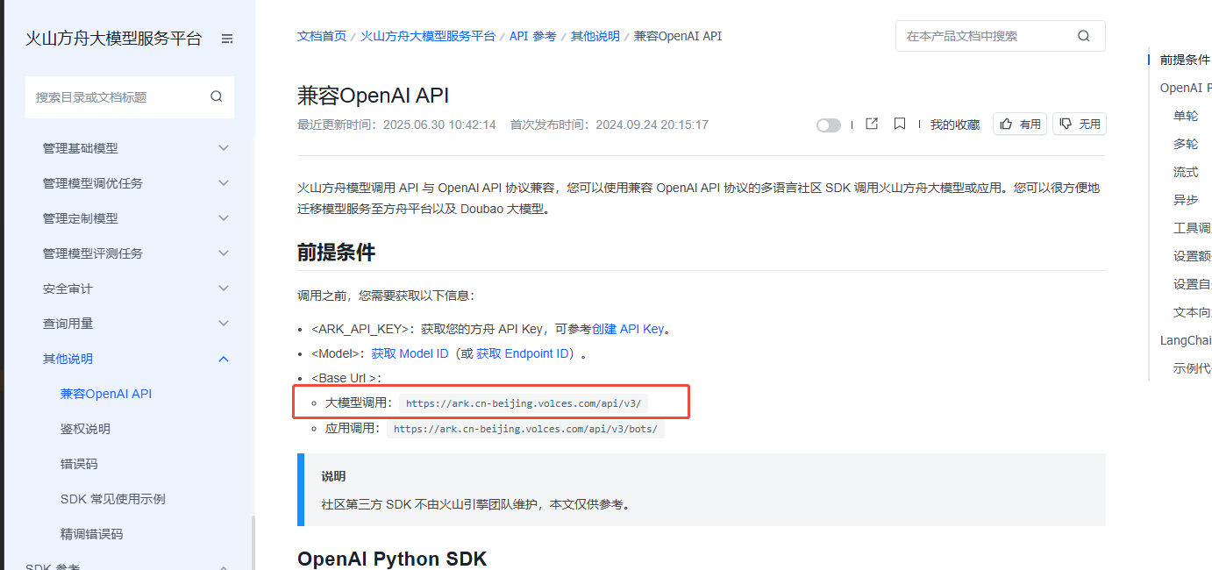The image size is (1212, 570).
Task: Go to 文档首页 breadcrumb
Action: pos(322,36)
